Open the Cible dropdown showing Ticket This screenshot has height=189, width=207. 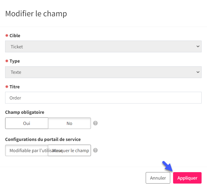tap(103, 46)
